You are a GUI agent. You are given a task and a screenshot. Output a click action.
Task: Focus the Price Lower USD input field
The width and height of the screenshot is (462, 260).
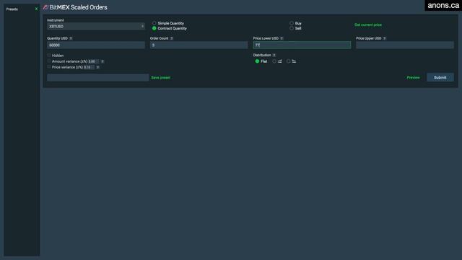[302, 45]
